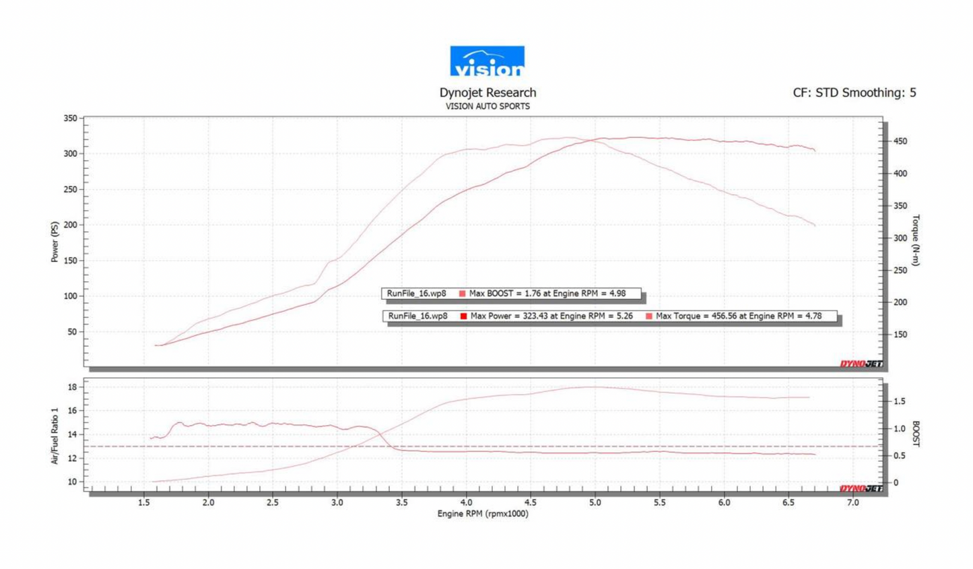Click the Max BOOST legend color swatch
Viewport: 973px width, 569px height.
point(463,294)
